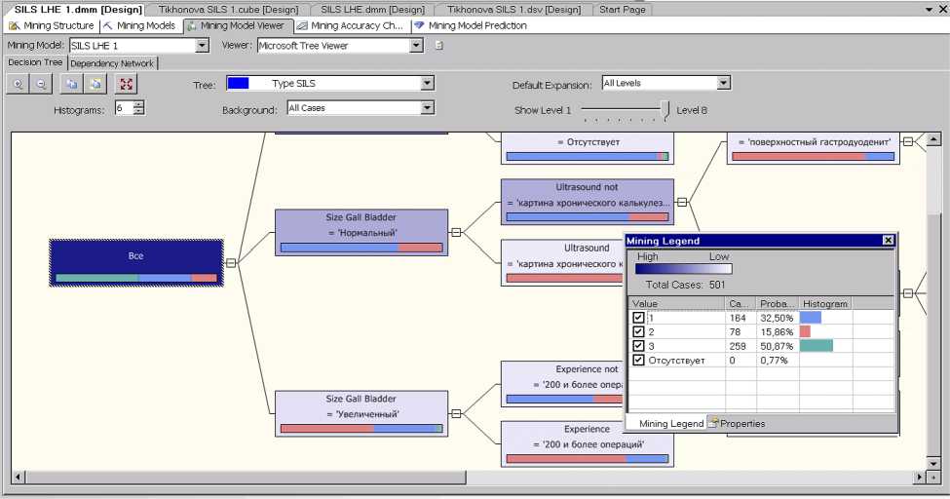Click the 'Total Cases: 501' text

685,285
